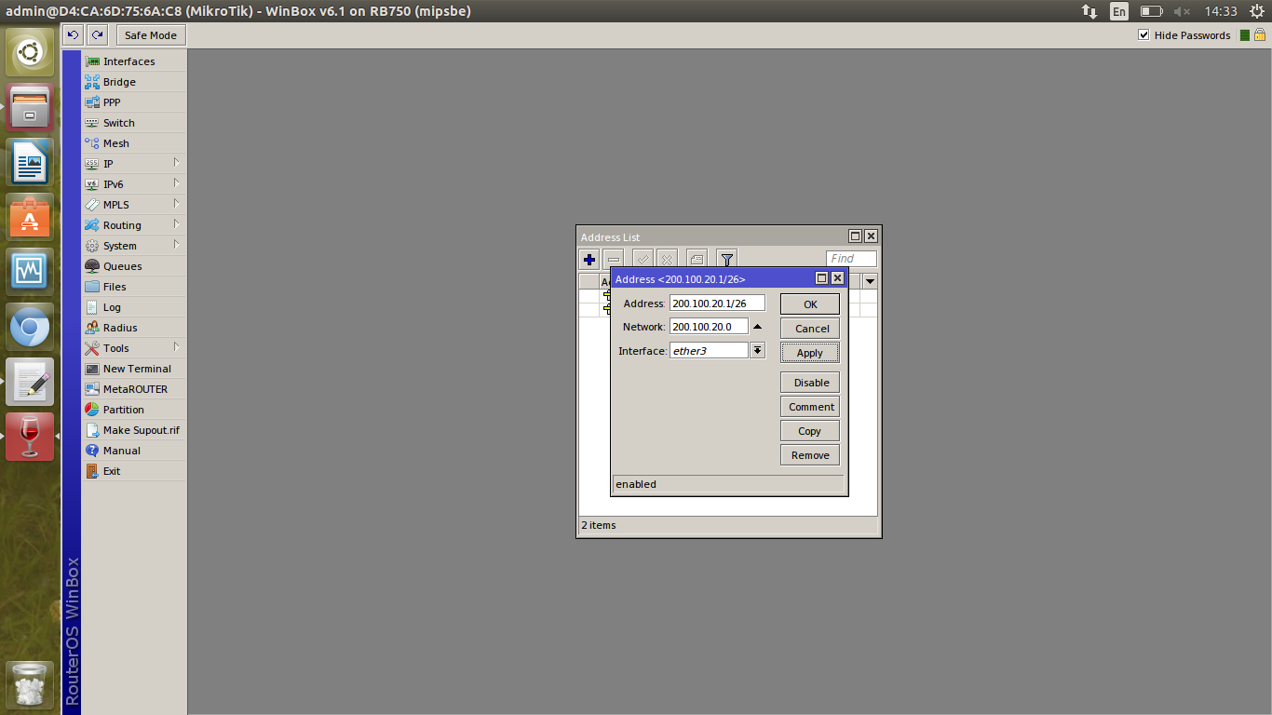Open the Wine launcher icon
Screen dimensions: 1272x715
point(30,437)
